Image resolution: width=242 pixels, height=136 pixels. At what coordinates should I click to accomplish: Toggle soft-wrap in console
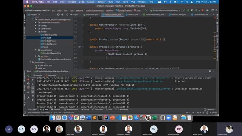point(33,88)
